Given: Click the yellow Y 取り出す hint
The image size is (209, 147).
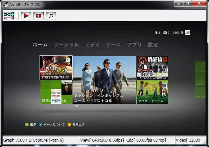Looking at the screenshot, I should pos(76,124).
